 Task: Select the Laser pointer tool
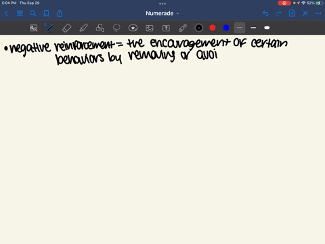[183, 28]
